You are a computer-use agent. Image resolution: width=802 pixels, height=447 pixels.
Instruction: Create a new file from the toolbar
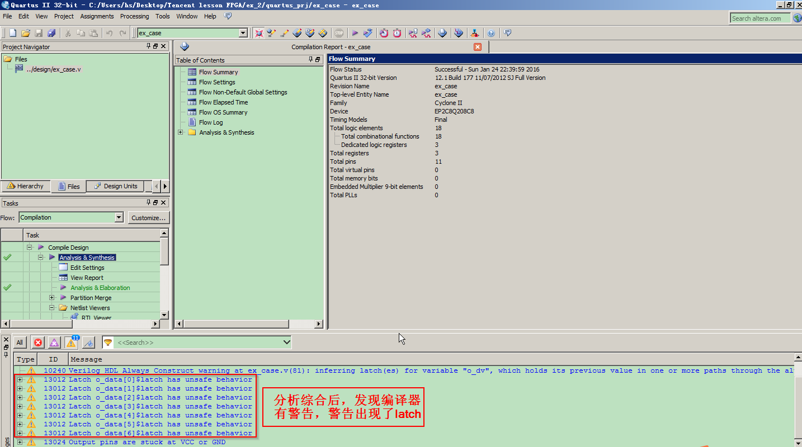[12, 33]
